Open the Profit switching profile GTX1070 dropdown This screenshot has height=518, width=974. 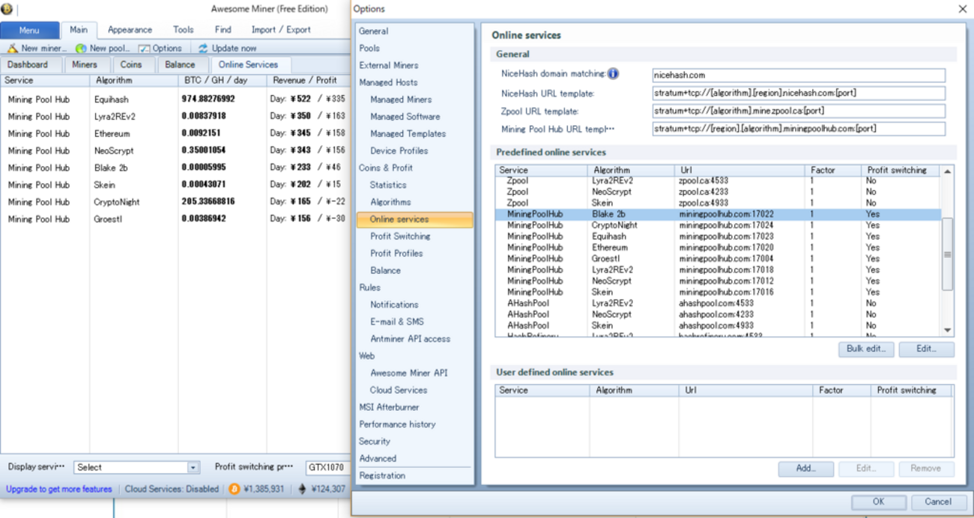pos(326,467)
